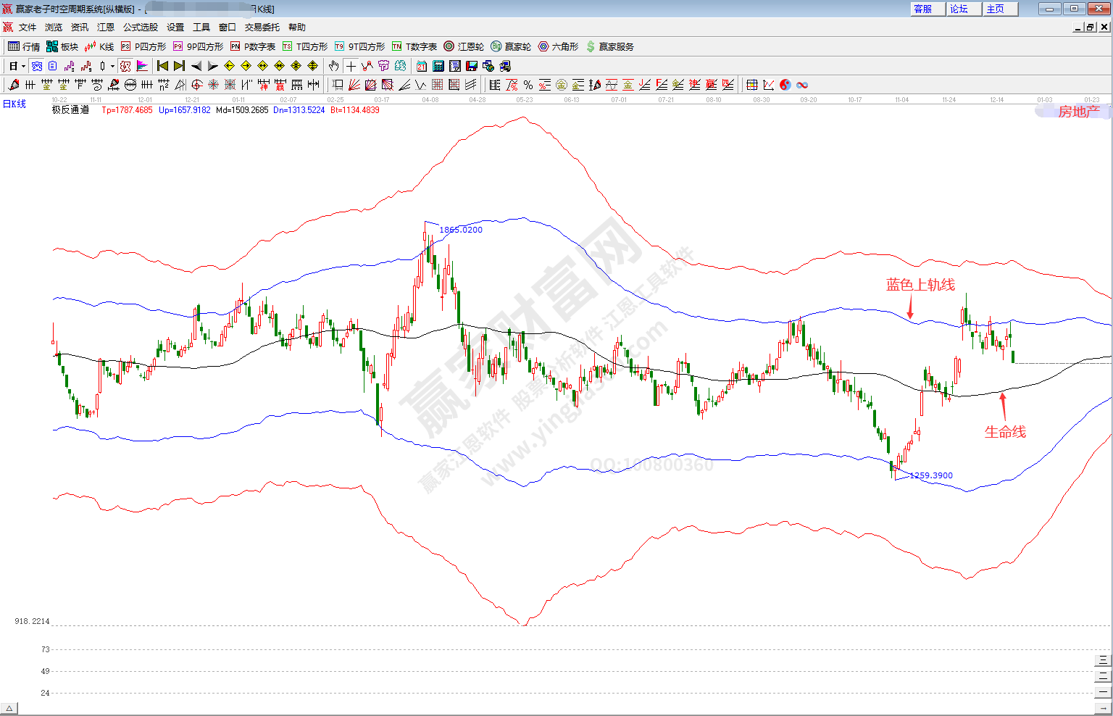Click the 日K线 label on chart

click(14, 104)
